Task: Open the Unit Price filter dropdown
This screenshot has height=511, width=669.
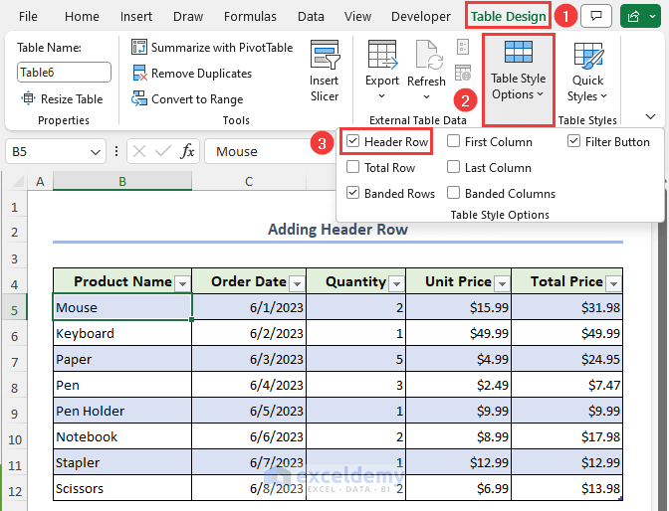Action: (x=502, y=283)
